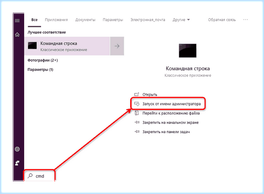Choose Закрепить на начальном экране
This screenshot has width=264, height=194.
coord(166,123)
